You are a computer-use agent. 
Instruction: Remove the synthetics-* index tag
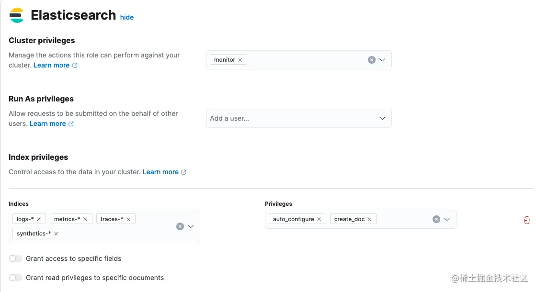pos(56,234)
